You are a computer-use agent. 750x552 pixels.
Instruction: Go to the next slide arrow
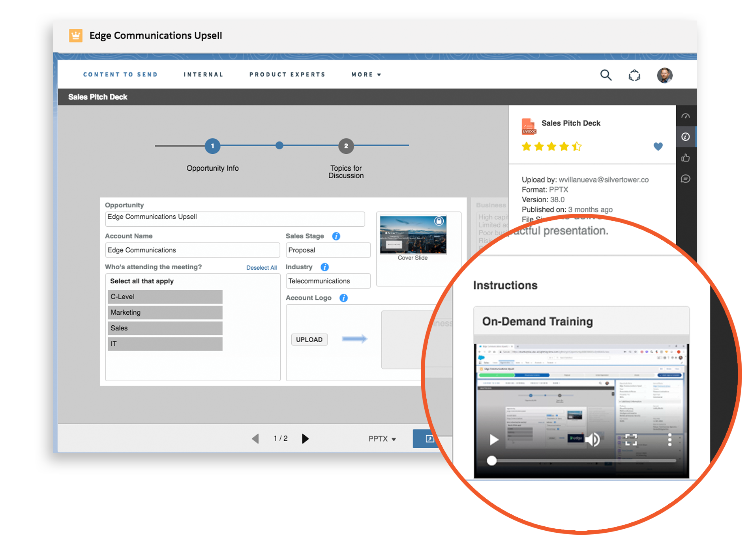(305, 438)
